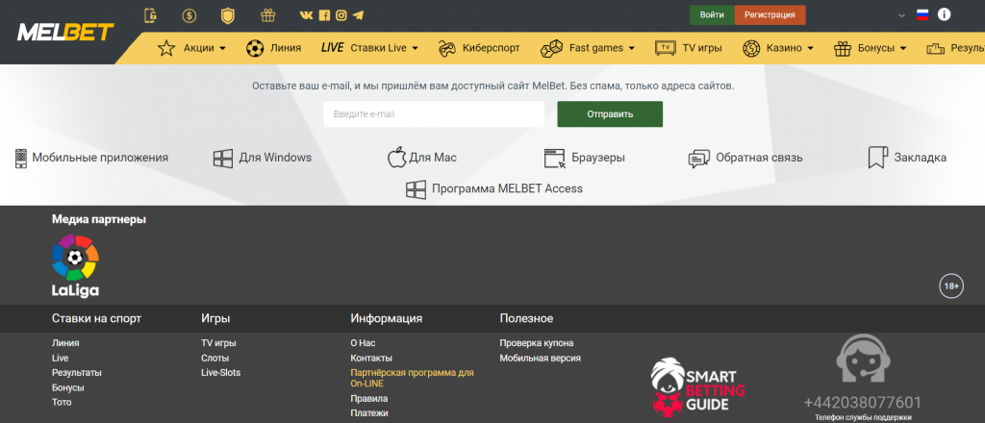Viewport: 985px width, 423px height.
Task: Click the info circle icon
Action: click(x=944, y=14)
